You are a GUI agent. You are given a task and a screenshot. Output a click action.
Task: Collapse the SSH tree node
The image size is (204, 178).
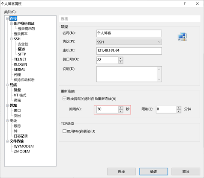(x=12, y=39)
